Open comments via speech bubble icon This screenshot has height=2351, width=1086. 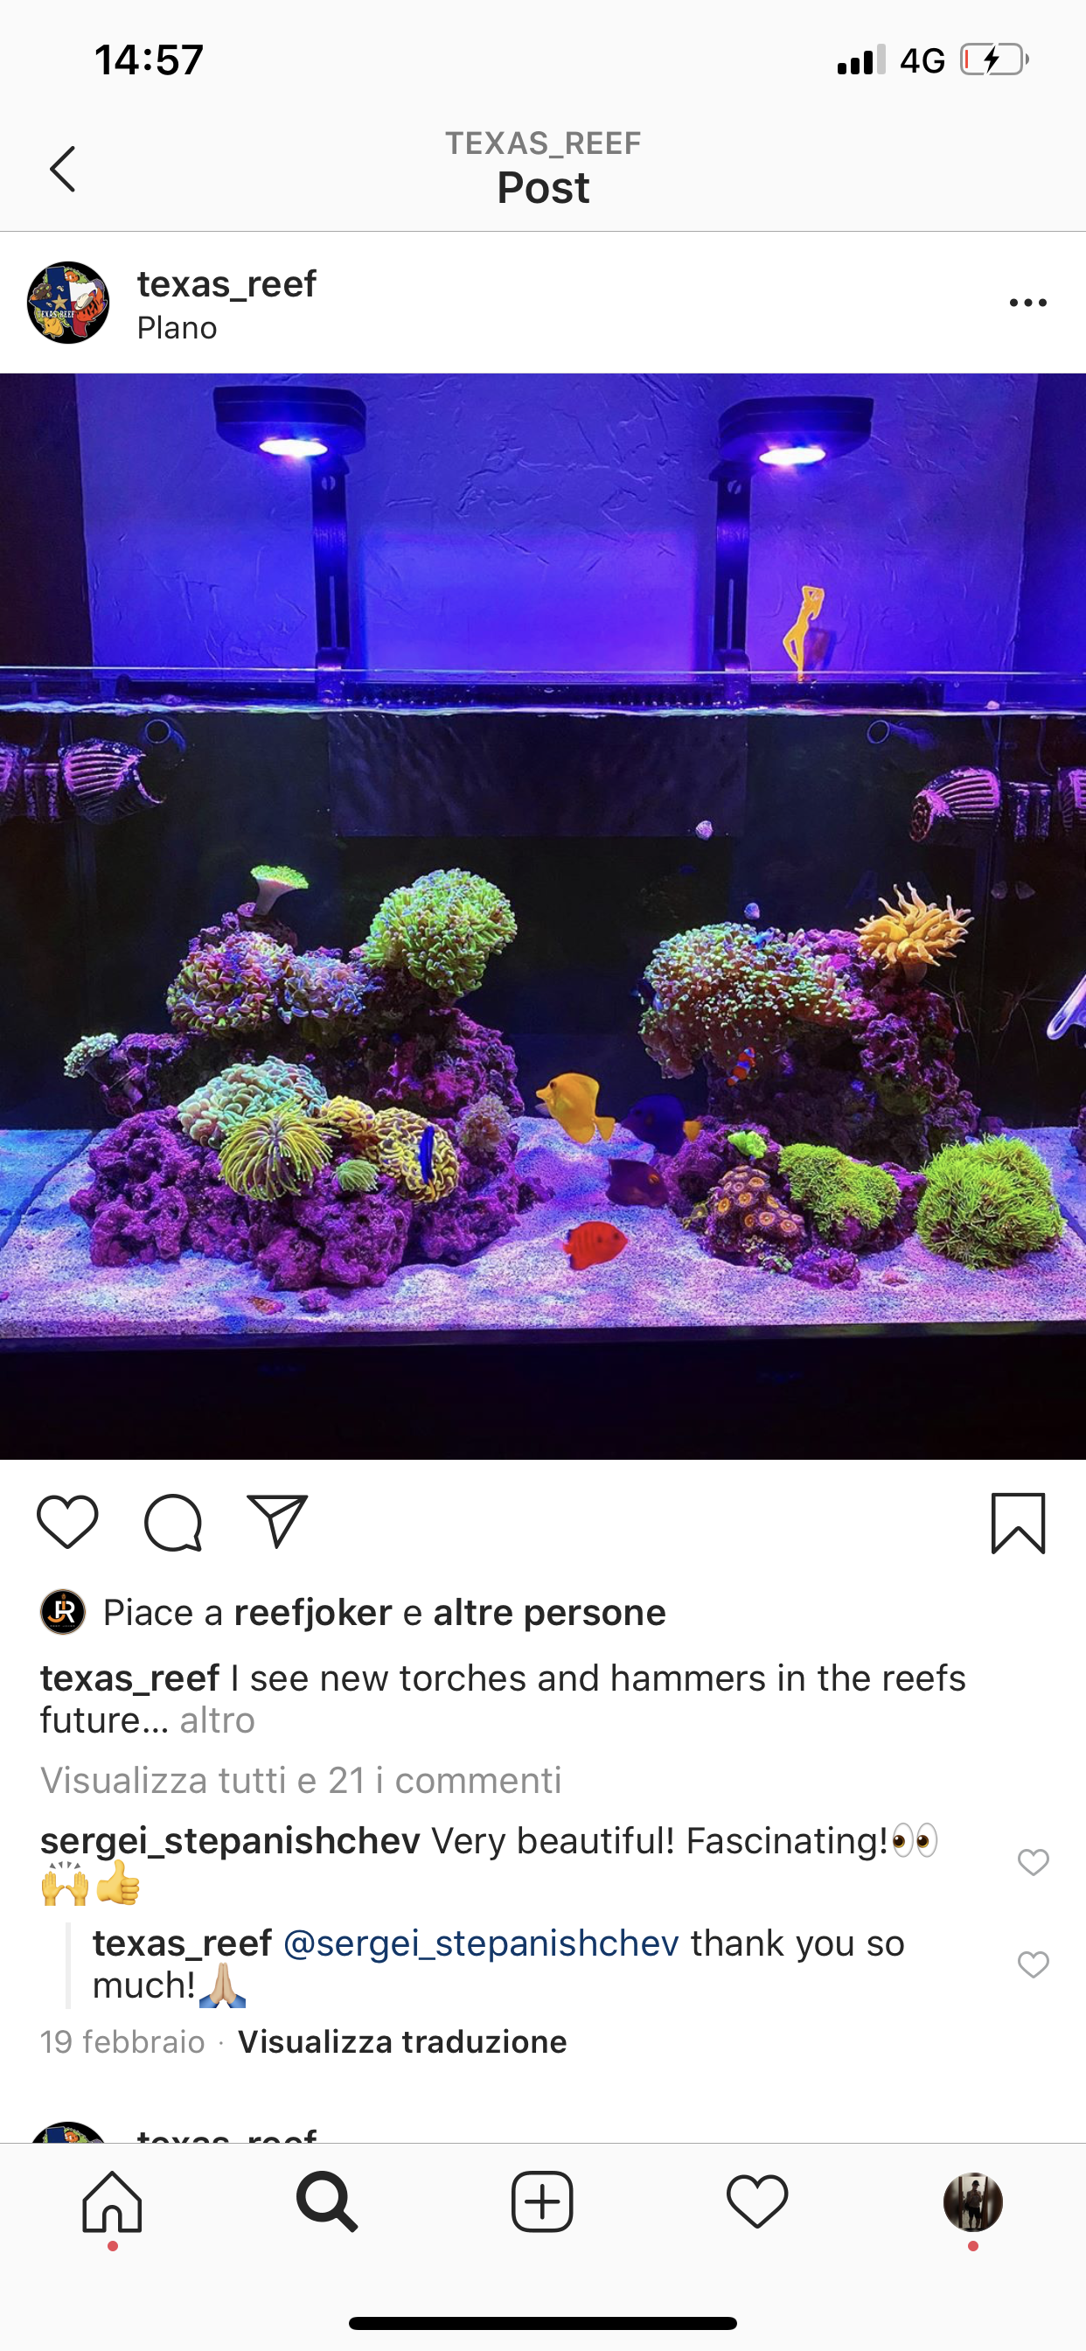click(172, 1521)
